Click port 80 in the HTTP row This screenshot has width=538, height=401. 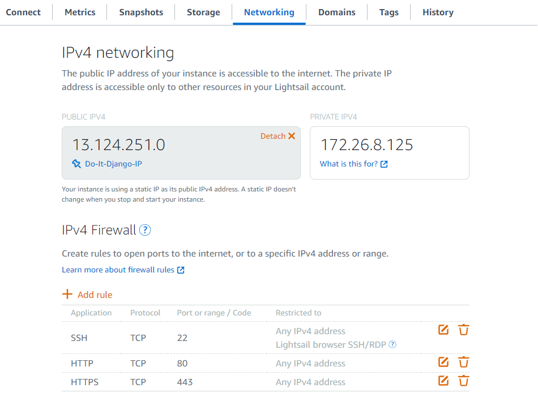[182, 363]
